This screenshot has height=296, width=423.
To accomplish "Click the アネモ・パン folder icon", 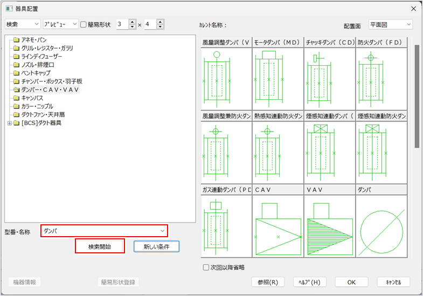I will point(17,40).
